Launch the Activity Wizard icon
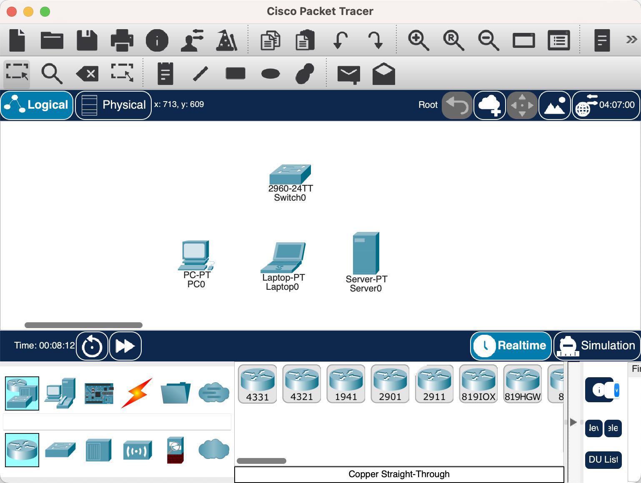Image resolution: width=641 pixels, height=483 pixels. (x=226, y=40)
